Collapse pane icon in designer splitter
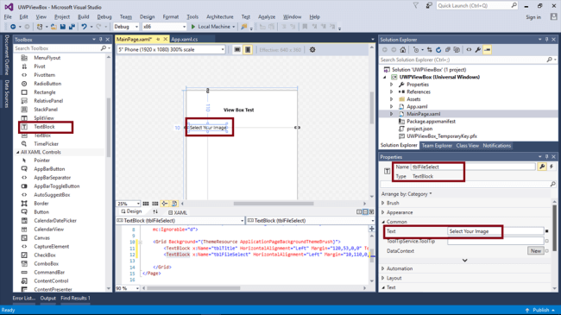 coord(372,212)
